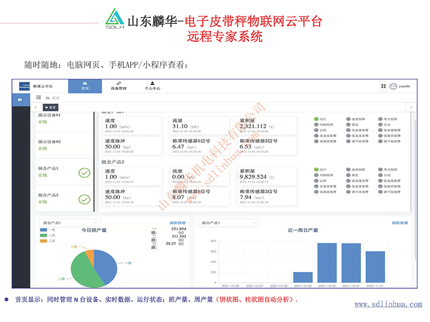
Task: Click the 自动 status light for 展会产品2
Action: click(381, 175)
